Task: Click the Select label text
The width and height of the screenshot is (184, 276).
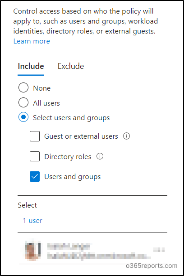Action: pos(28,205)
